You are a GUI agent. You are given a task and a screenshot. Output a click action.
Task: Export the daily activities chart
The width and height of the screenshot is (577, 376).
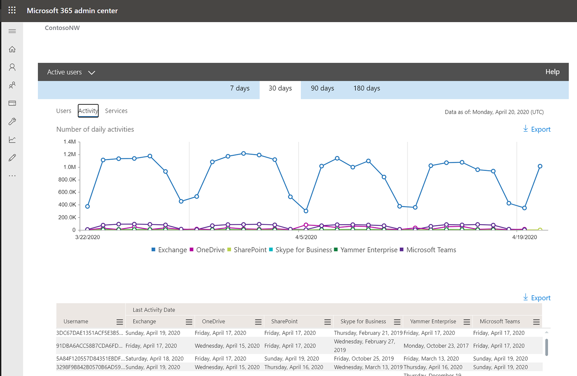[537, 129]
